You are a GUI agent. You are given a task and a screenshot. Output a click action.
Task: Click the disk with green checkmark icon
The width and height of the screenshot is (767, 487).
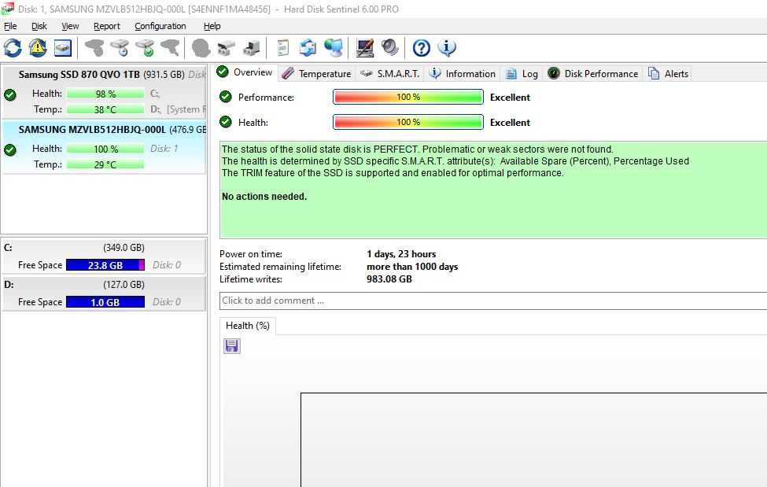click(x=146, y=48)
